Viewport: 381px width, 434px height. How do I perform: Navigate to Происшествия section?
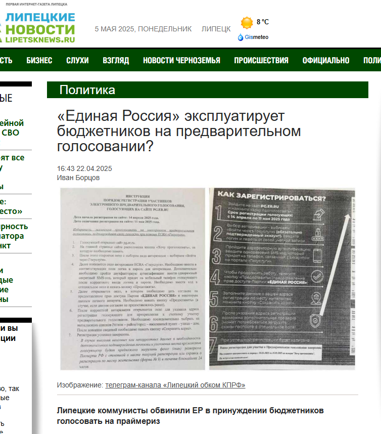point(261,60)
